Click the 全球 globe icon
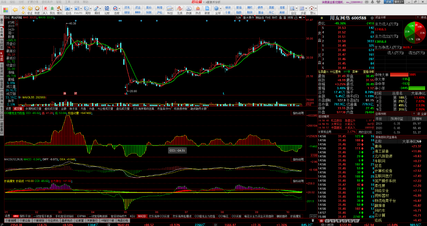This screenshot has width=427, height=226. [x=216, y=8]
